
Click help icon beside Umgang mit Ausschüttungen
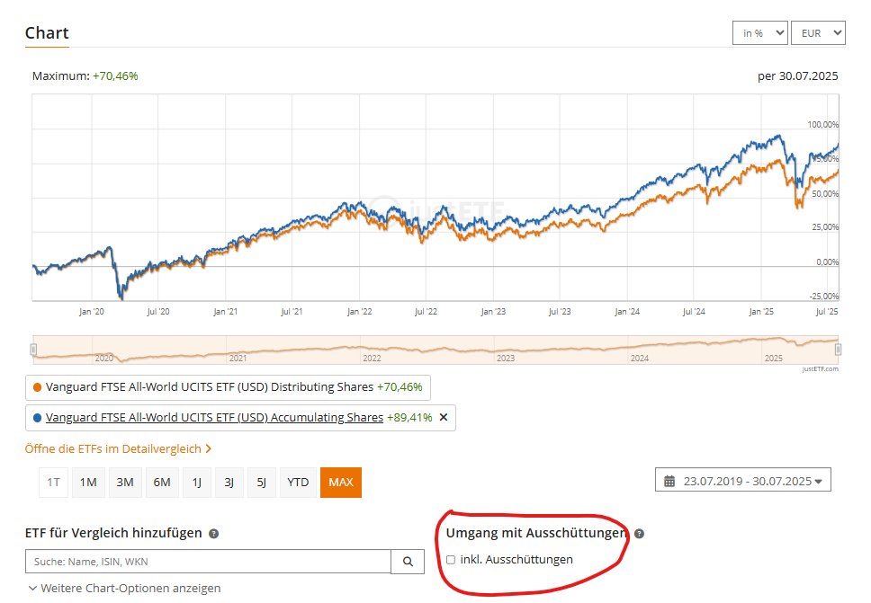point(639,534)
